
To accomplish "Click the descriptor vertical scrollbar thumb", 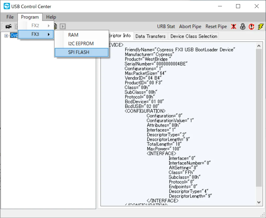I will (259, 118).
